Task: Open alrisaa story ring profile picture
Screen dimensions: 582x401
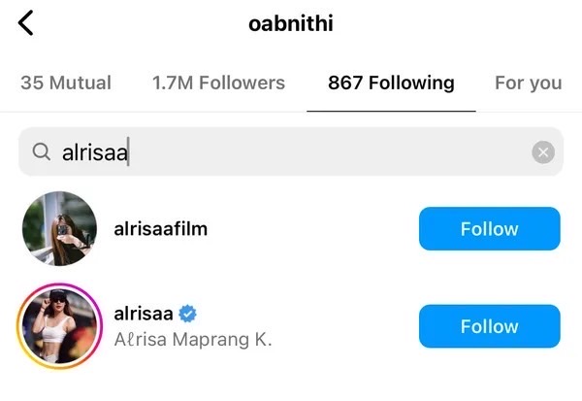Action: pos(59,326)
